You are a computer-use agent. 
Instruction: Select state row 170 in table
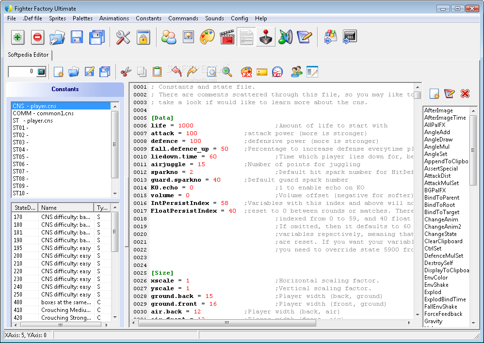[61, 217]
